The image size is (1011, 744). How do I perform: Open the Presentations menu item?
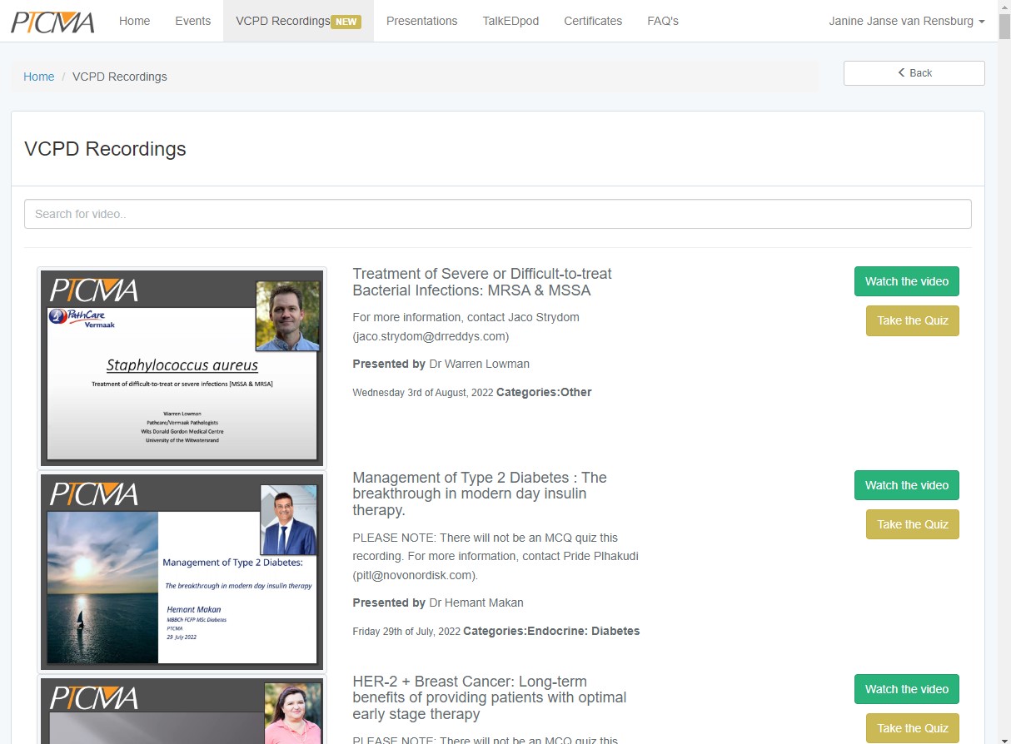pos(422,21)
